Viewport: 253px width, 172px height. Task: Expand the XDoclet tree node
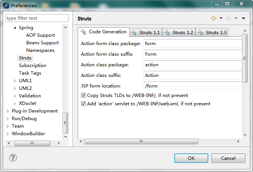[15, 103]
